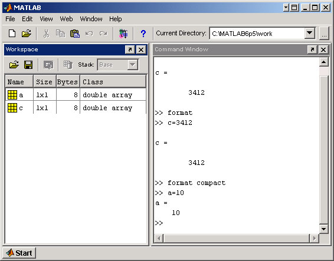Click the 'double array' class of variable a
Viewport: 334px width, 261px height.
click(107, 95)
